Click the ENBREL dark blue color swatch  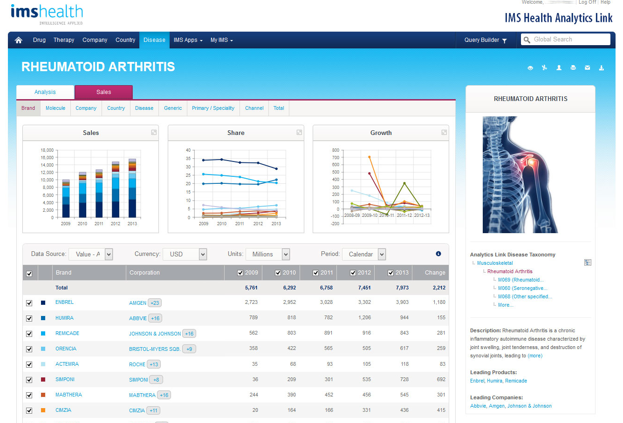(x=43, y=303)
